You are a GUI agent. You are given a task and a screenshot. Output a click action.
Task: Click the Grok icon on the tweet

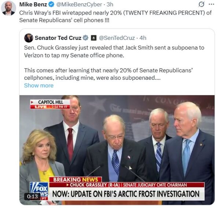(201, 4)
